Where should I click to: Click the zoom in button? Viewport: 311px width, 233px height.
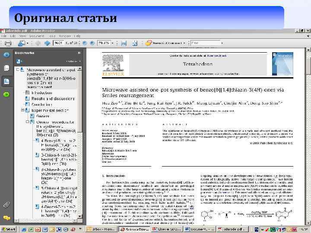click(x=92, y=43)
